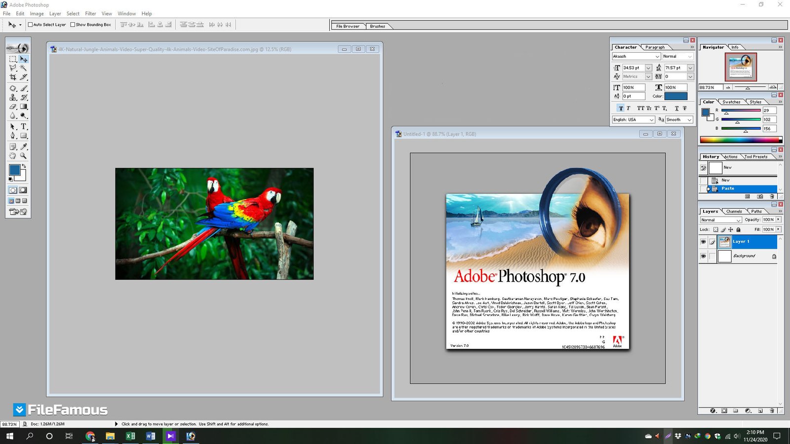790x444 pixels.
Task: Toggle Auto Select Layer checkbox
Action: pos(30,25)
